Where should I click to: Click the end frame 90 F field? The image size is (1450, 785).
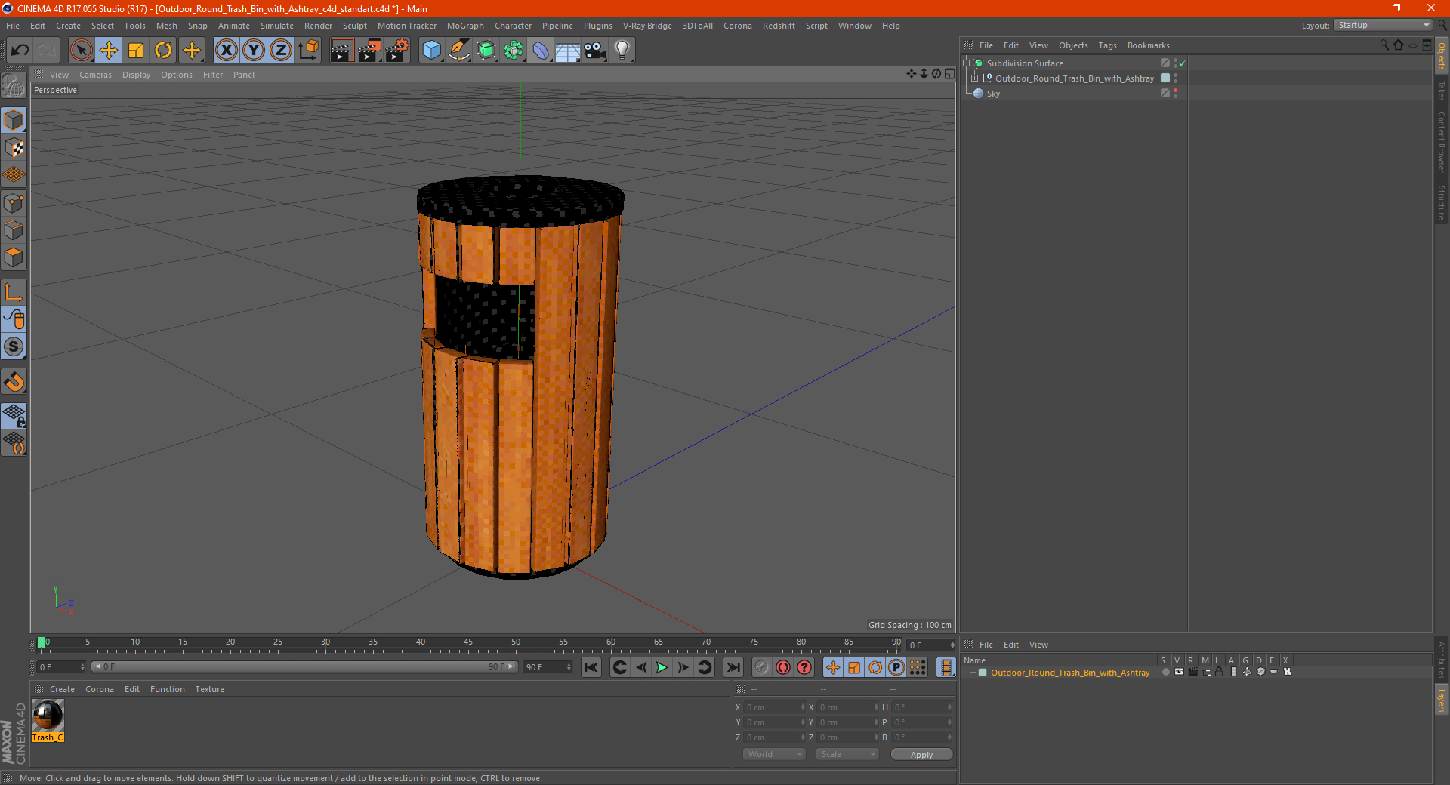tap(548, 667)
